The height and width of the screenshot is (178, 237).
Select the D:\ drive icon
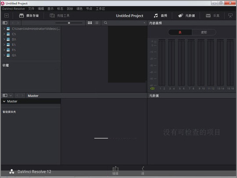(x=8, y=39)
